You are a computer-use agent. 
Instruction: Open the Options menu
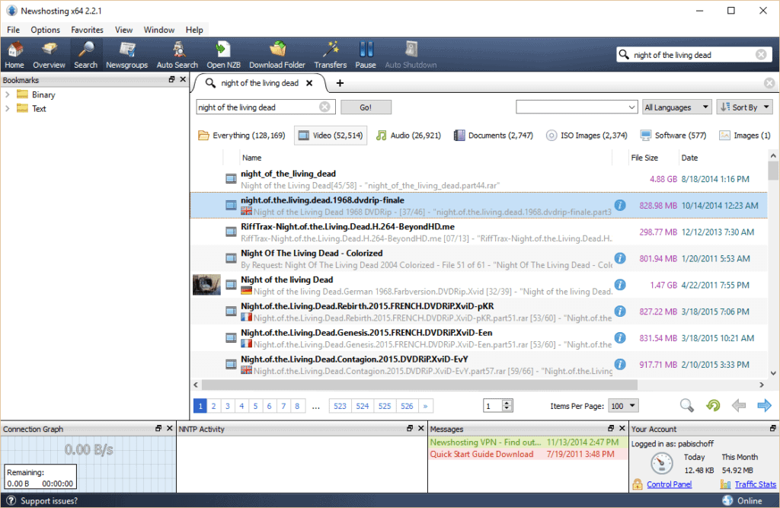(x=45, y=30)
